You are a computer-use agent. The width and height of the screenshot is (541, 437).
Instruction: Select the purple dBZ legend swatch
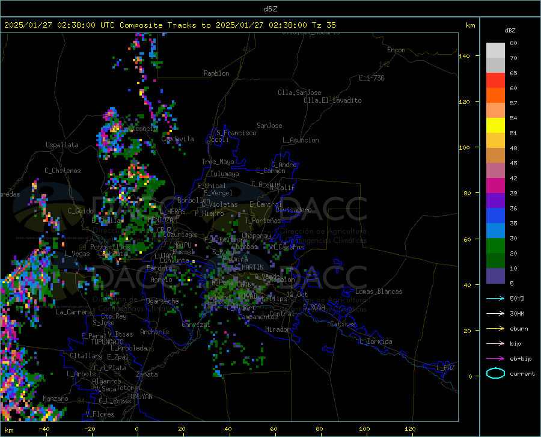tap(495, 201)
